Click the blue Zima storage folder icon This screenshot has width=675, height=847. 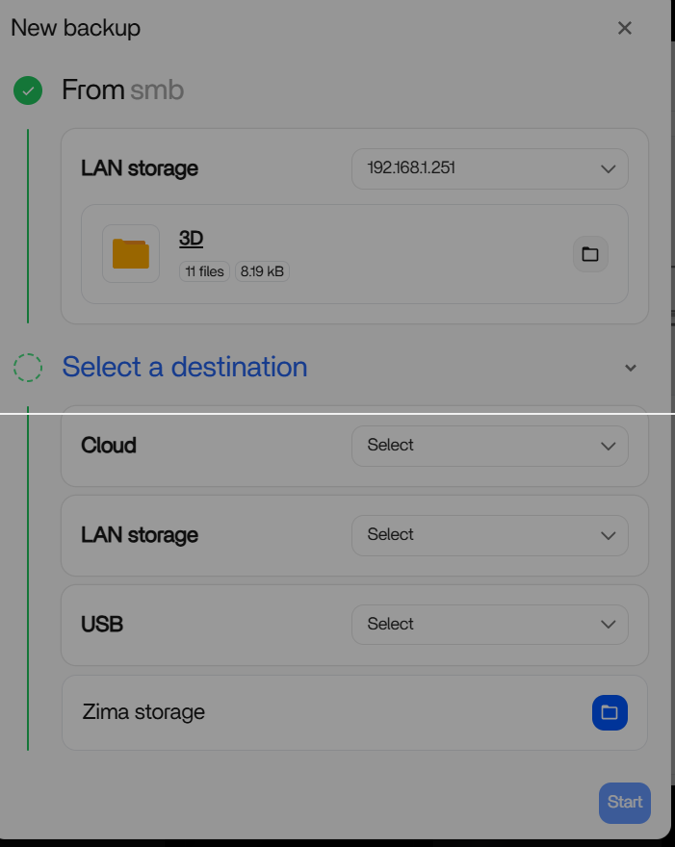coord(610,712)
